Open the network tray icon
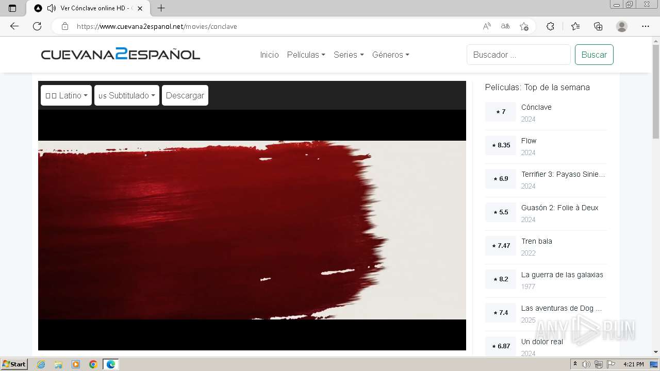The height and width of the screenshot is (371, 660). [599, 364]
